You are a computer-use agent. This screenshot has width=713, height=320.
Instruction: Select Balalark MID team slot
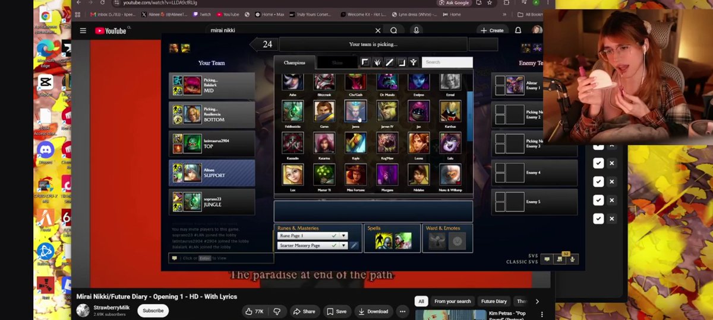(x=212, y=85)
